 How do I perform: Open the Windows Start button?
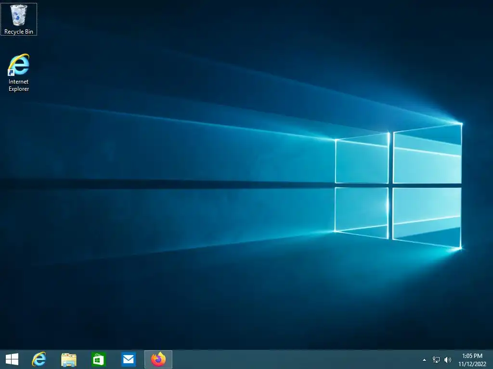12,359
